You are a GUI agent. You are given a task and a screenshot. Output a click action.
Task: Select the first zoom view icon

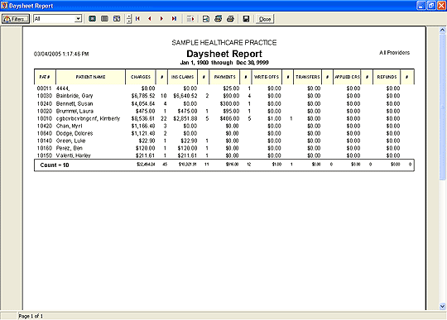(x=92, y=19)
